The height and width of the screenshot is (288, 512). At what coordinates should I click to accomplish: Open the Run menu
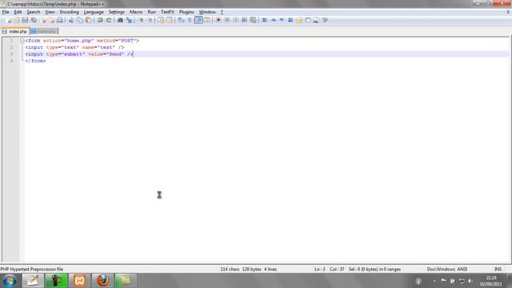click(x=151, y=12)
